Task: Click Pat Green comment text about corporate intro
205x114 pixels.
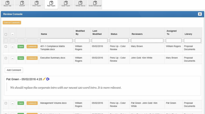Action: pyautogui.click(x=66, y=88)
